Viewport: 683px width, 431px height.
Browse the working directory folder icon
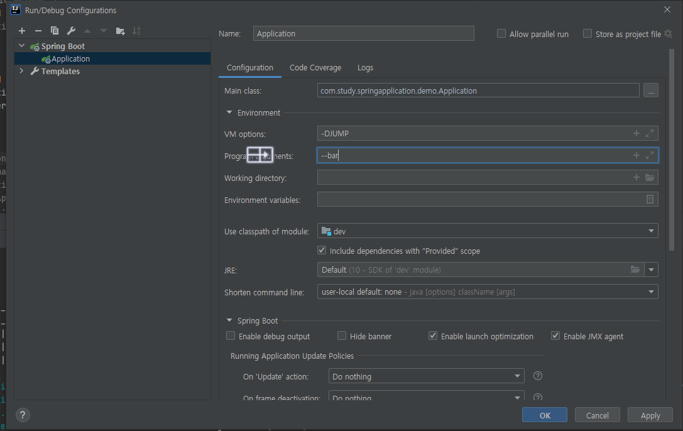[650, 177]
